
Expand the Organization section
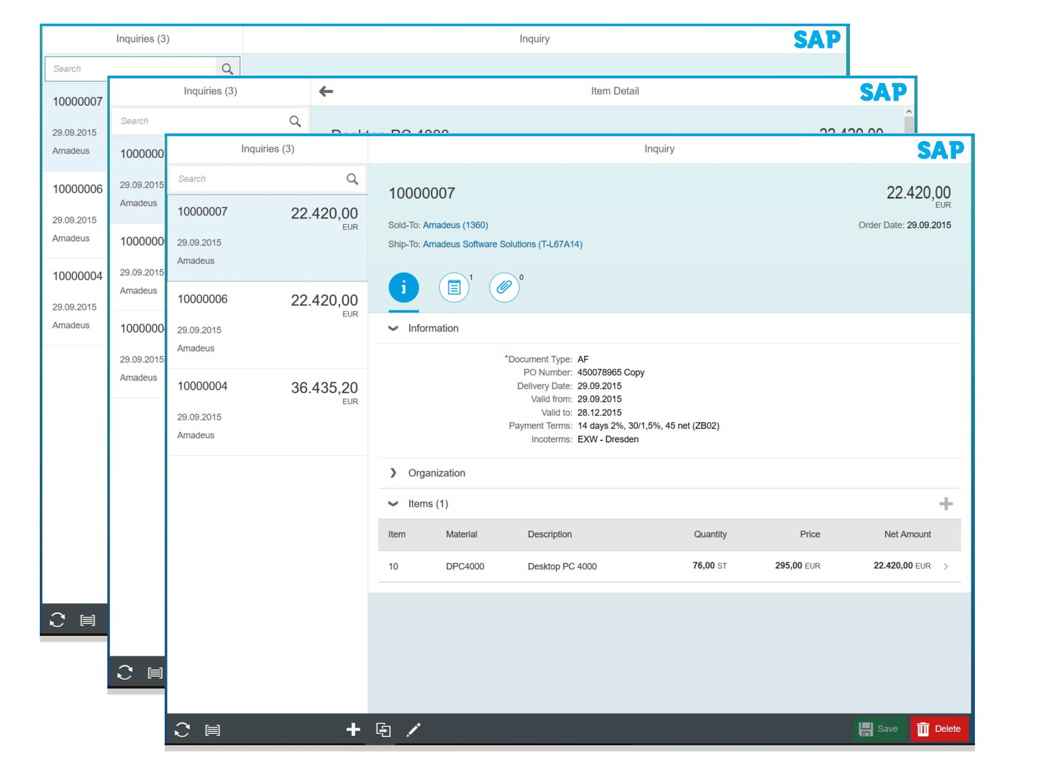click(x=393, y=473)
